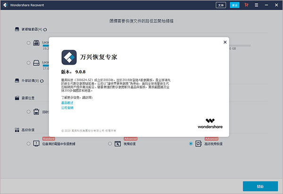Screen dimensions: 283x194
Task: Open the product overview link in dialog
Action: pyautogui.click(x=67, y=103)
